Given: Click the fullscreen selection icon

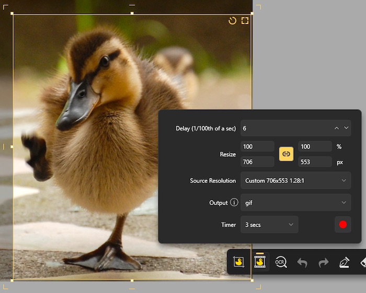Looking at the screenshot, I should 245,21.
